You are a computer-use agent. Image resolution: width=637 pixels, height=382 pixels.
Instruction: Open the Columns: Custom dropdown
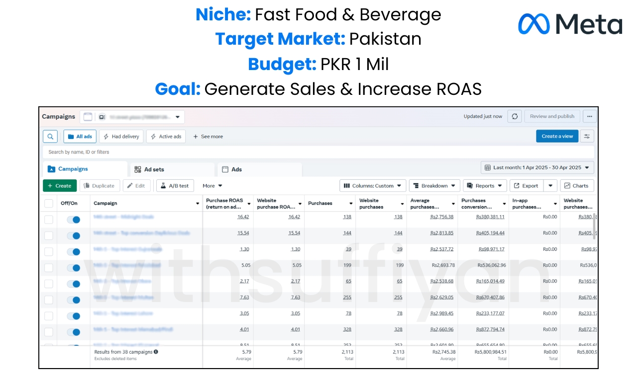(x=373, y=186)
